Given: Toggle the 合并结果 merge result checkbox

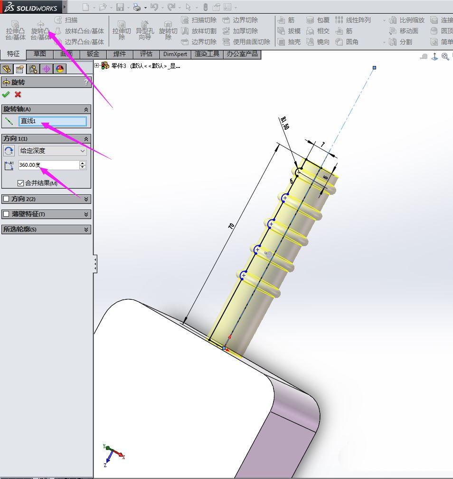Looking at the screenshot, I should [20, 183].
